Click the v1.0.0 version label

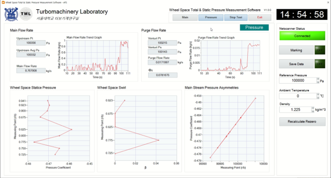click(x=267, y=10)
